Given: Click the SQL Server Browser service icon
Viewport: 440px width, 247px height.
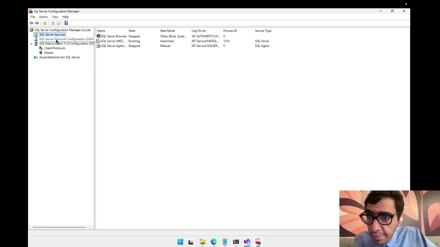Looking at the screenshot, I should click(99, 36).
